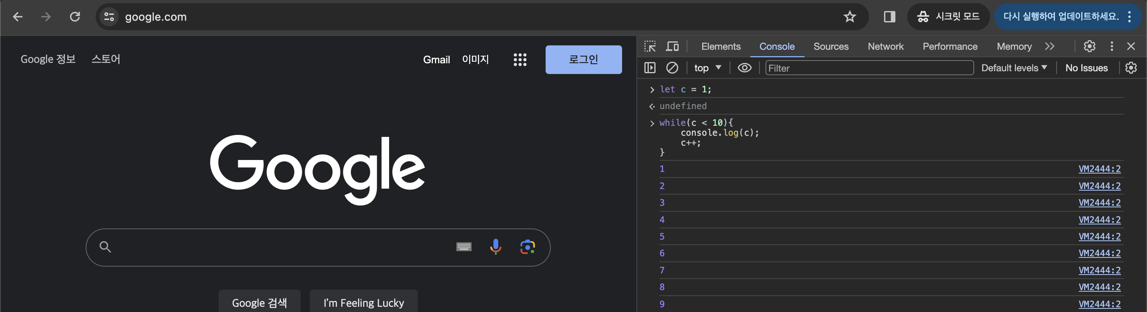Bookmark this page with the star icon
This screenshot has height=312, width=1147.
point(849,17)
